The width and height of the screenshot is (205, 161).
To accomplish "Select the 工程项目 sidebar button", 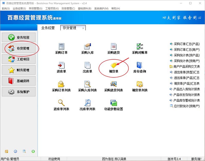I will coord(19,59).
